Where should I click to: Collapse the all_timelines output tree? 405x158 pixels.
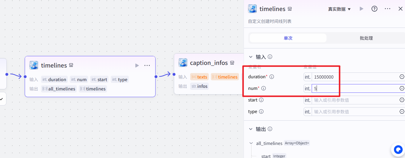(x=251, y=143)
